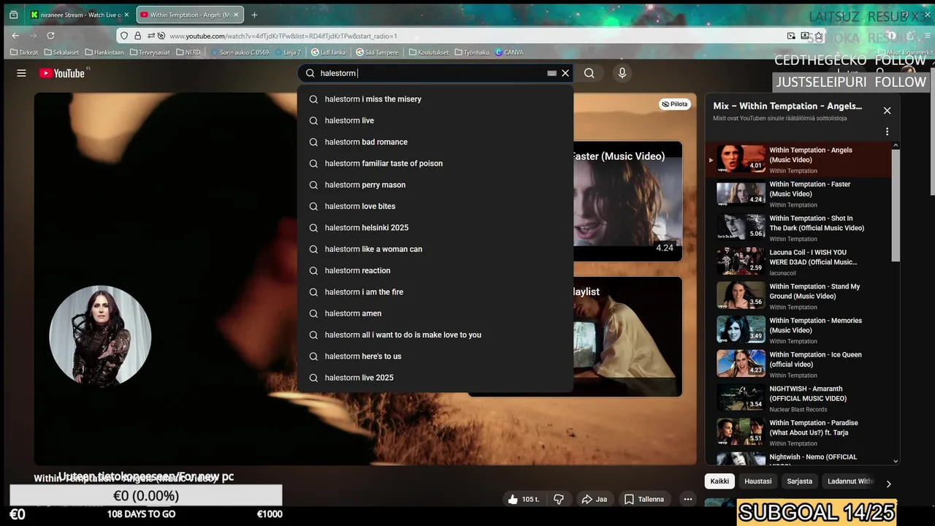Image resolution: width=935 pixels, height=526 pixels.
Task: Pick suggestion 'halestorm familiar taste of poison'
Action: pos(435,164)
